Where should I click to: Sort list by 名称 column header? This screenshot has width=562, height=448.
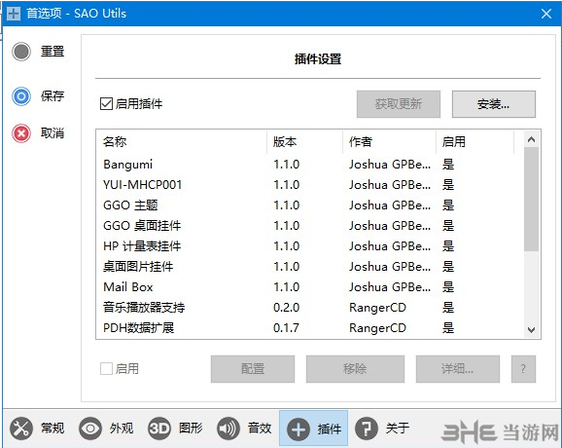point(182,142)
